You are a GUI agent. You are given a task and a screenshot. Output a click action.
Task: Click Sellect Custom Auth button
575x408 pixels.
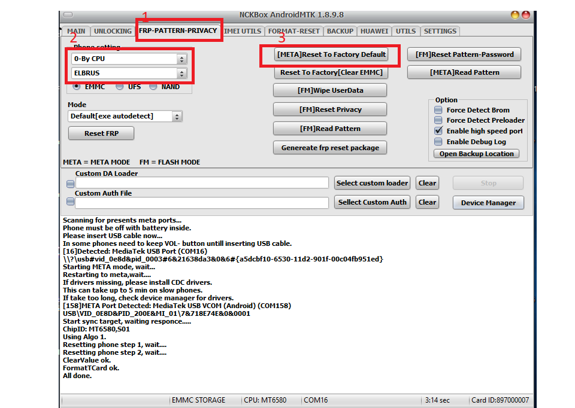coord(372,202)
